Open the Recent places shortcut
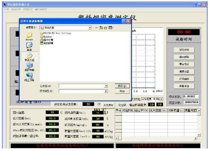 [29, 37]
